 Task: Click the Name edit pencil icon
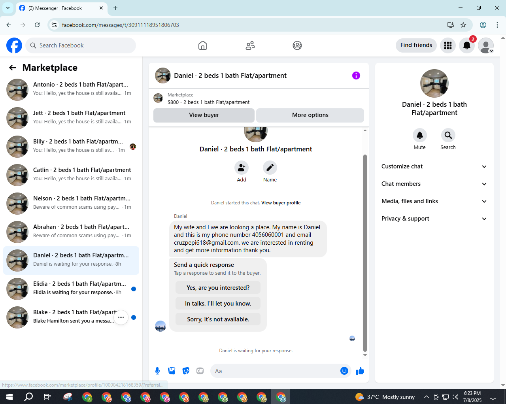click(270, 168)
